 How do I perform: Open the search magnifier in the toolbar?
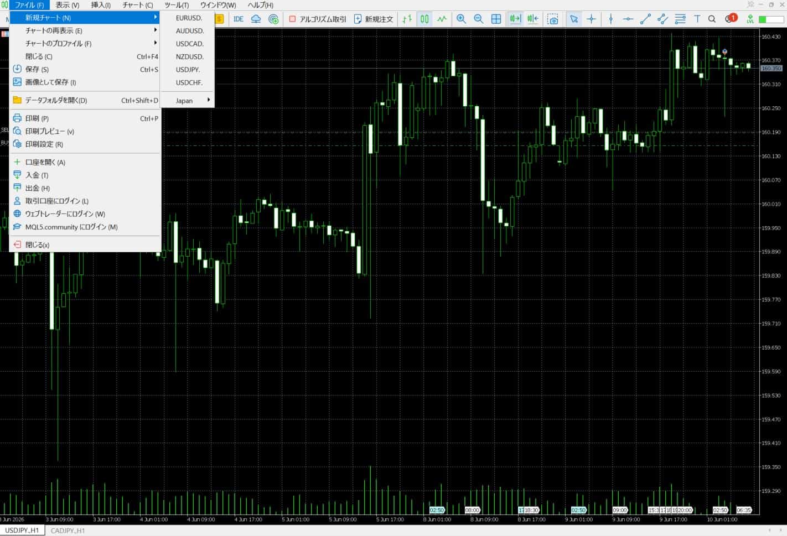(712, 19)
